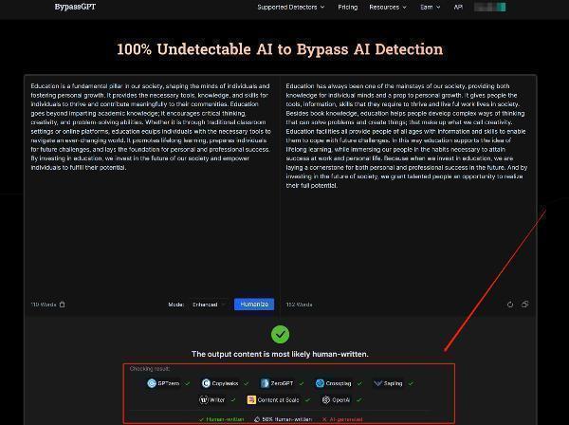The width and height of the screenshot is (569, 425).
Task: Click the Content at Scale detector icon
Action: point(251,400)
